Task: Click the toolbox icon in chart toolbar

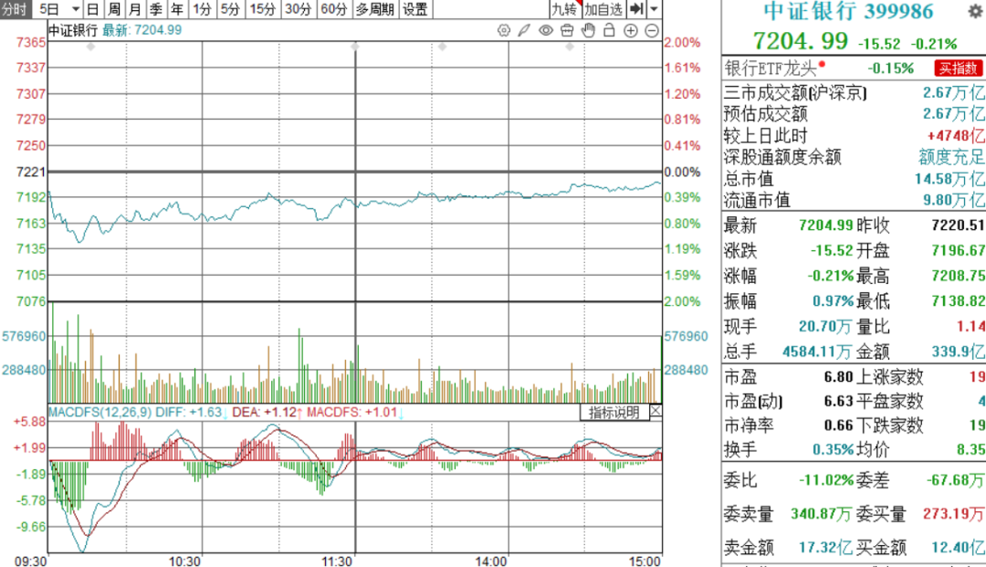Action: pos(567,30)
